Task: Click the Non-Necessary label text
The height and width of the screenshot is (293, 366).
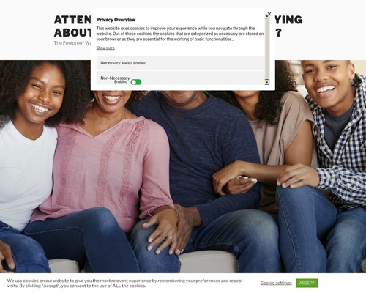Action: pyautogui.click(x=115, y=78)
